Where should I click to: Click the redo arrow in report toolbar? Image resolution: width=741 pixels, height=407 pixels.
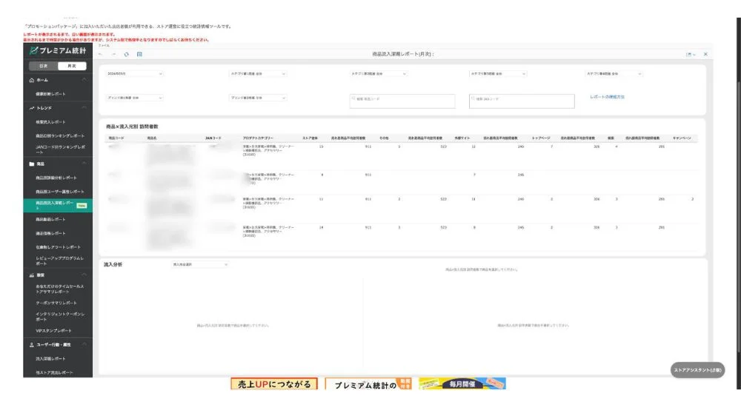113,54
